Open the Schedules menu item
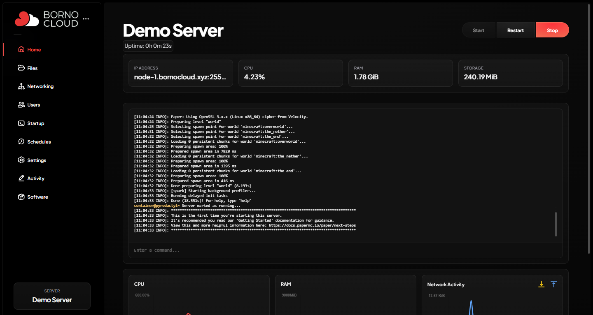Screen dimensions: 593x315 point(39,142)
